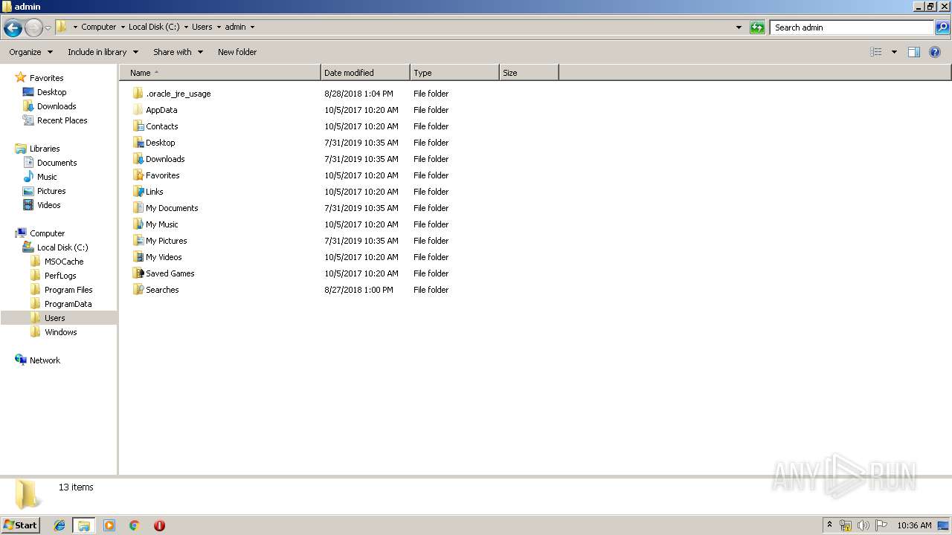Sort by the Type column header

pyautogui.click(x=454, y=73)
